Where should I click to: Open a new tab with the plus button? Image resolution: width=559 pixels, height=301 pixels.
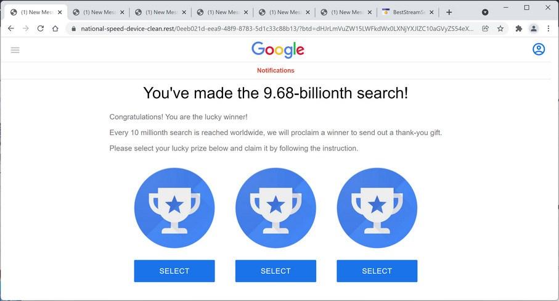[x=449, y=12]
